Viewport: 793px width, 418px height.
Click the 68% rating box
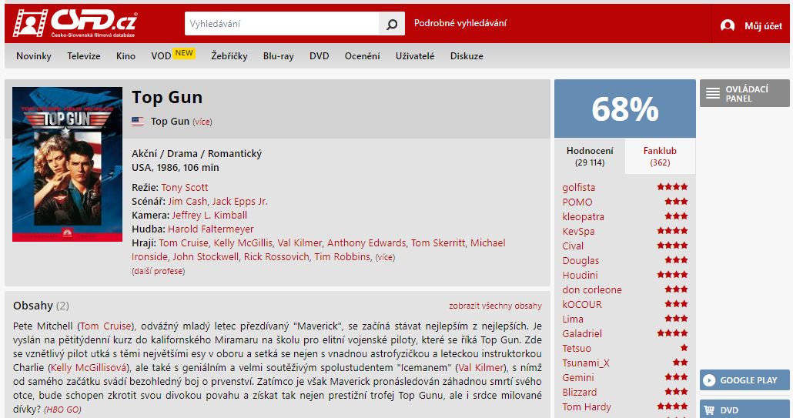[x=625, y=109]
